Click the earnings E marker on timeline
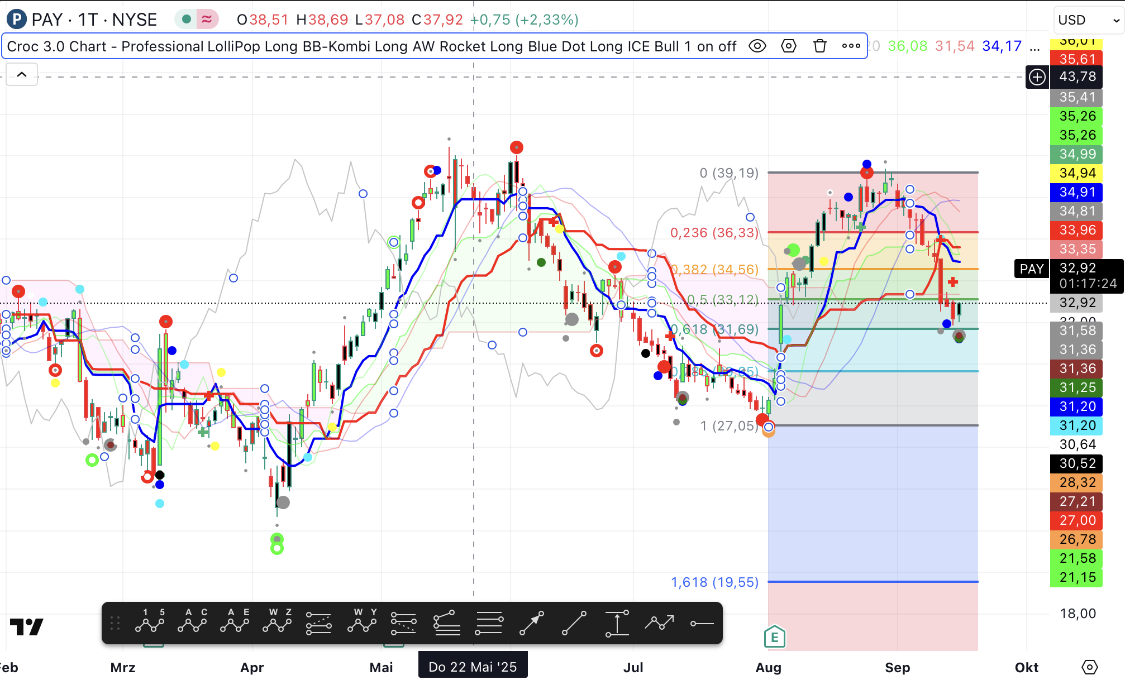 774,636
